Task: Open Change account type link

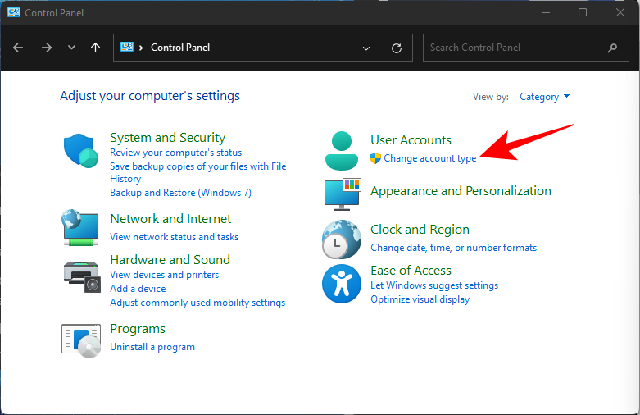Action: click(429, 158)
